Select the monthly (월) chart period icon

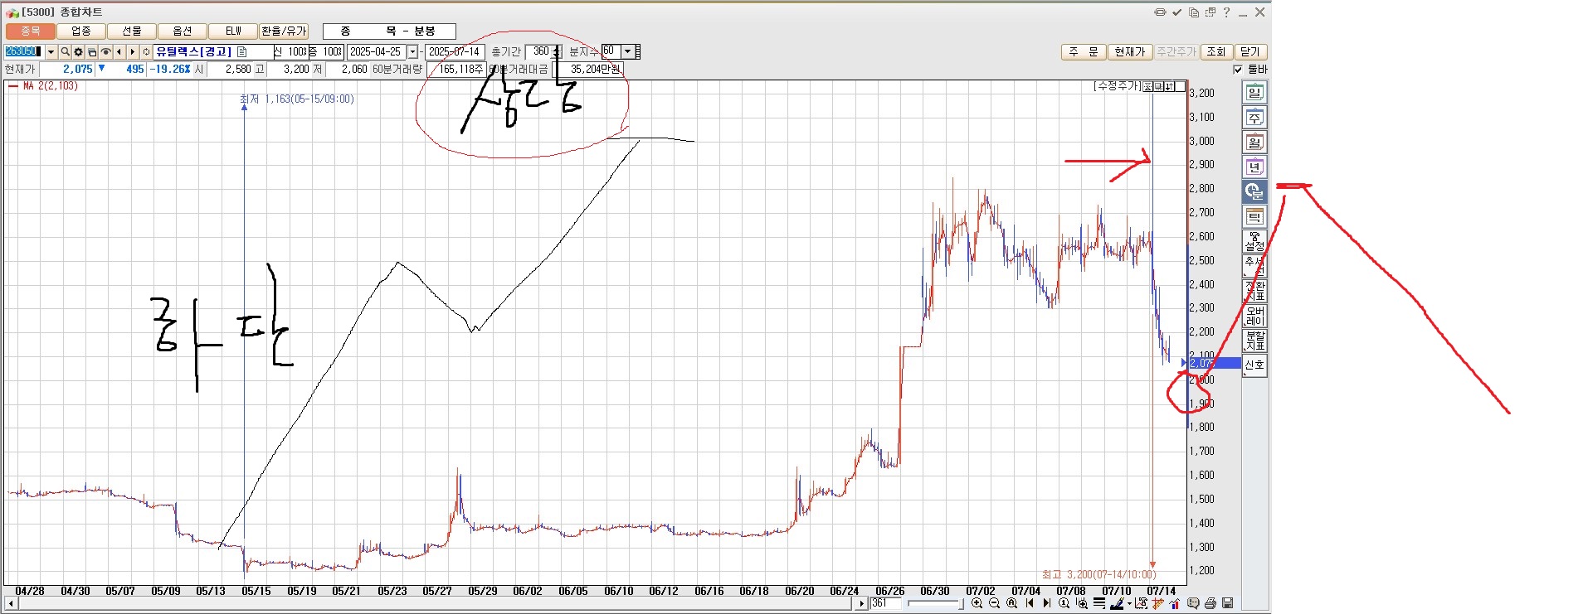coord(1254,143)
